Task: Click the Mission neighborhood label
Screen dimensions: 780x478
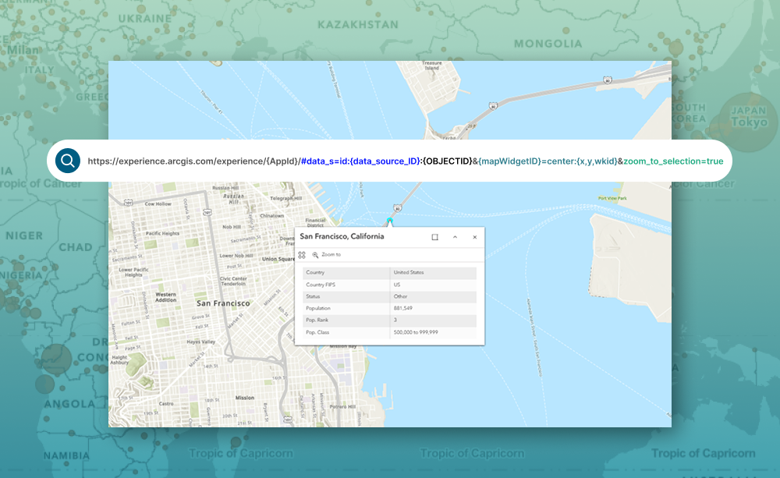Action: pos(245,398)
